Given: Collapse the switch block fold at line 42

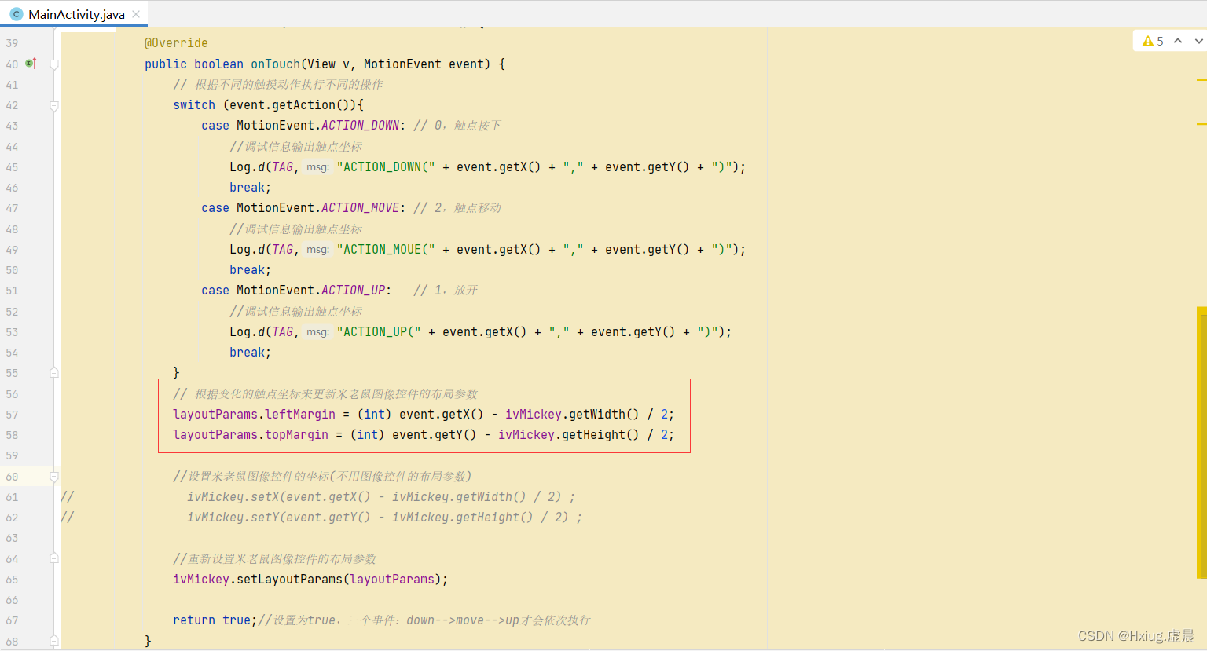Looking at the screenshot, I should click(x=54, y=105).
